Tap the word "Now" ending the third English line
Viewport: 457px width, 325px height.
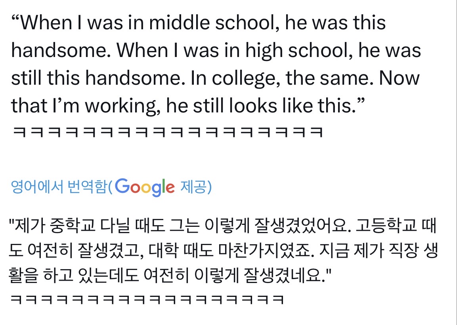point(399,78)
